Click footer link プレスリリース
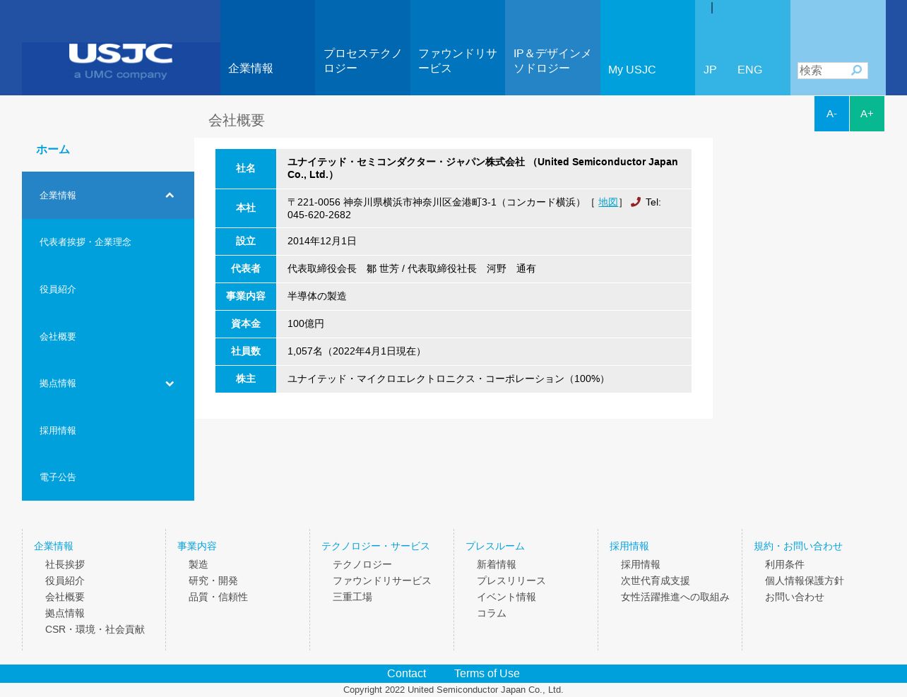The width and height of the screenshot is (907, 697). click(x=511, y=580)
